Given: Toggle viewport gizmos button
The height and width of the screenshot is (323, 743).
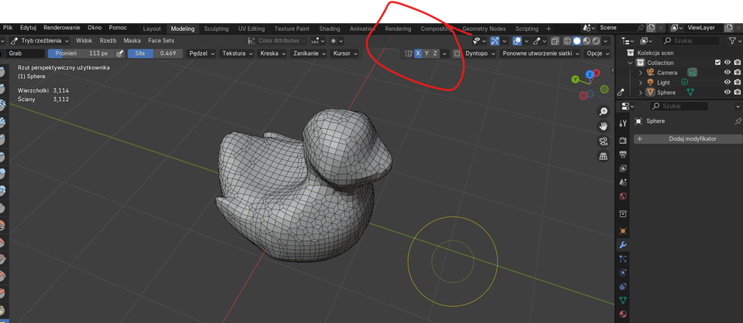Looking at the screenshot, I should click(x=495, y=41).
